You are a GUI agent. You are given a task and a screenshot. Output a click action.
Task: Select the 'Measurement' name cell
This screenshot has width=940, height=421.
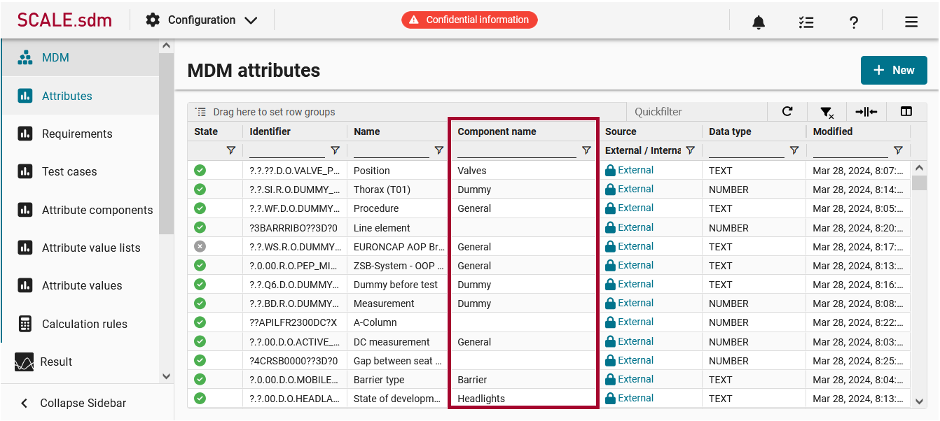tap(399, 304)
